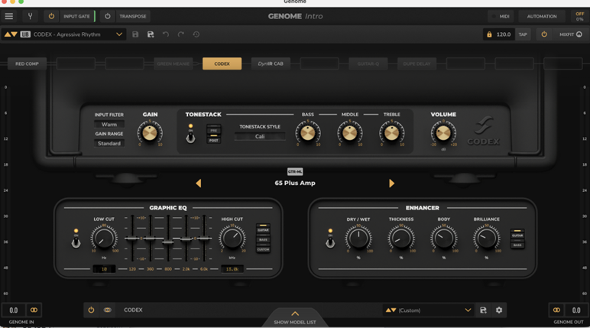Open the hamburger main menu
This screenshot has width=590, height=328.
pyautogui.click(x=9, y=16)
